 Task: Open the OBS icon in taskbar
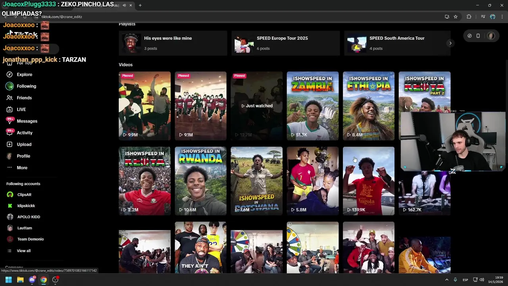coord(56,280)
